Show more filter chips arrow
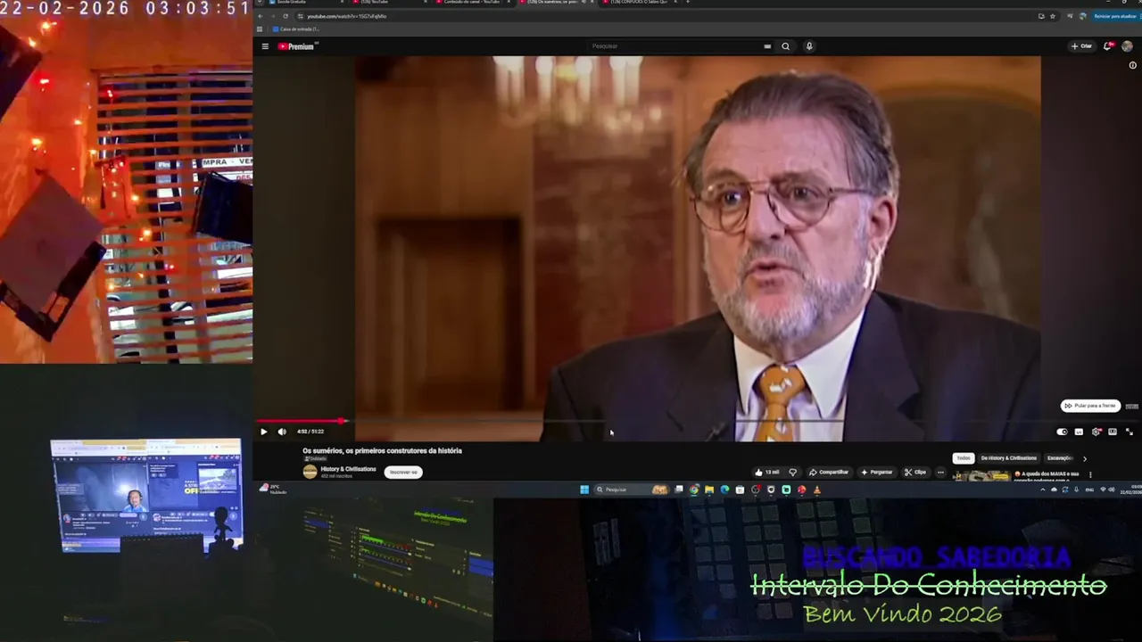The height and width of the screenshot is (642, 1142). 1085,458
